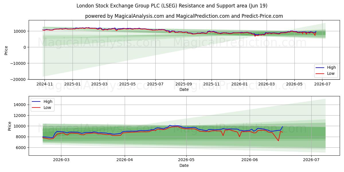Click the 'Price' y-axis label of upper chart

point(6,50)
